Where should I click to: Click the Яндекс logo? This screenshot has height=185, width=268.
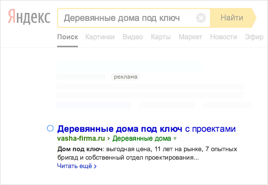click(x=29, y=16)
